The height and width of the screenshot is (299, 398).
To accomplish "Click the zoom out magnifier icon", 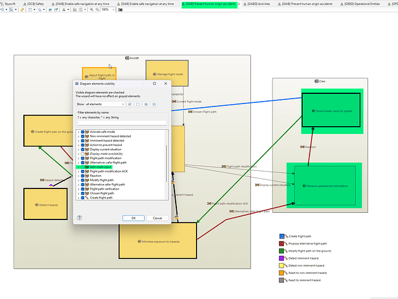I will tap(97, 10).
